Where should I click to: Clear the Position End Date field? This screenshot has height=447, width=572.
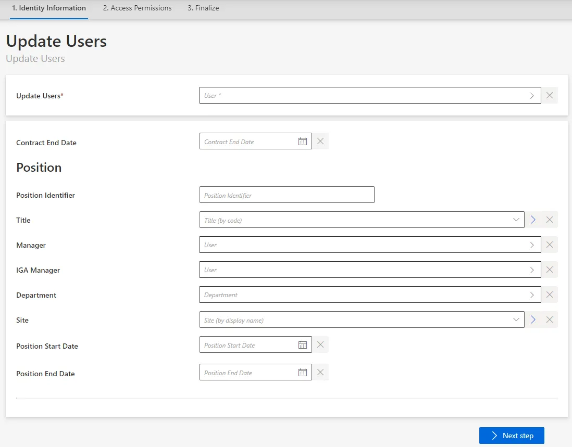tap(320, 372)
